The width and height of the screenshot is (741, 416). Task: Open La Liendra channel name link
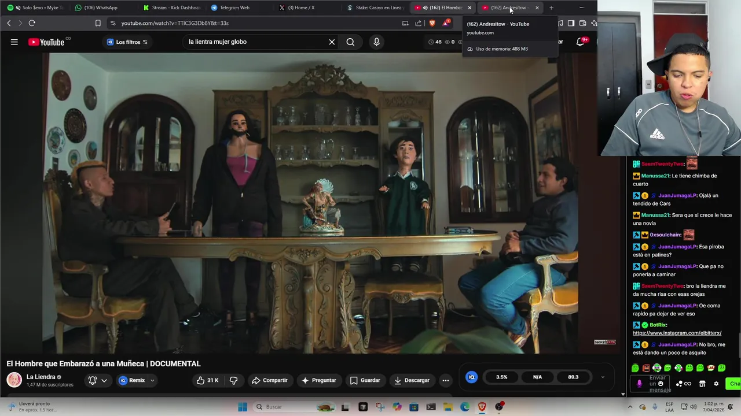(41, 377)
